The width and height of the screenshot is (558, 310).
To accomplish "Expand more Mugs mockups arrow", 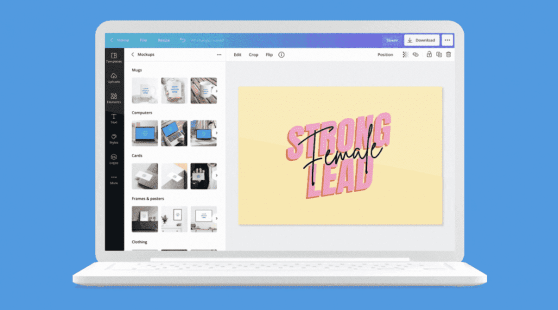I will click(216, 91).
